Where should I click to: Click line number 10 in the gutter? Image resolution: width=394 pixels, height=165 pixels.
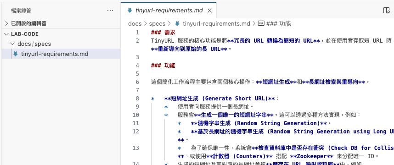135,115
